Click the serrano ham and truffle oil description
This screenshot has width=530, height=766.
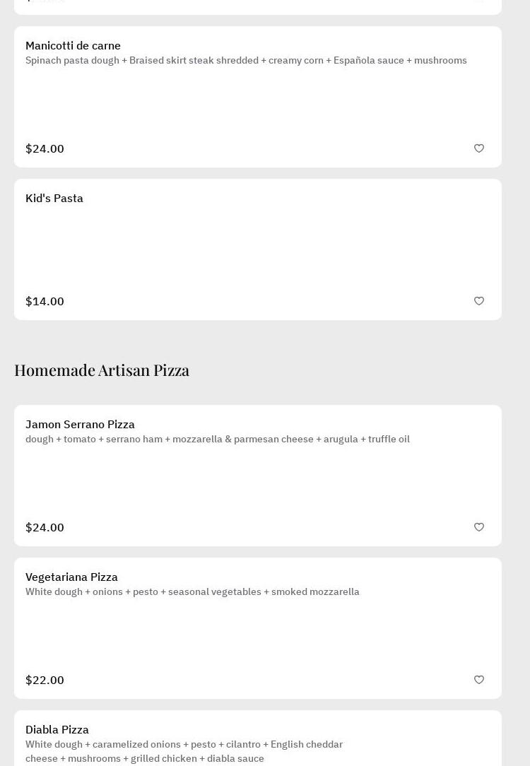click(x=218, y=440)
